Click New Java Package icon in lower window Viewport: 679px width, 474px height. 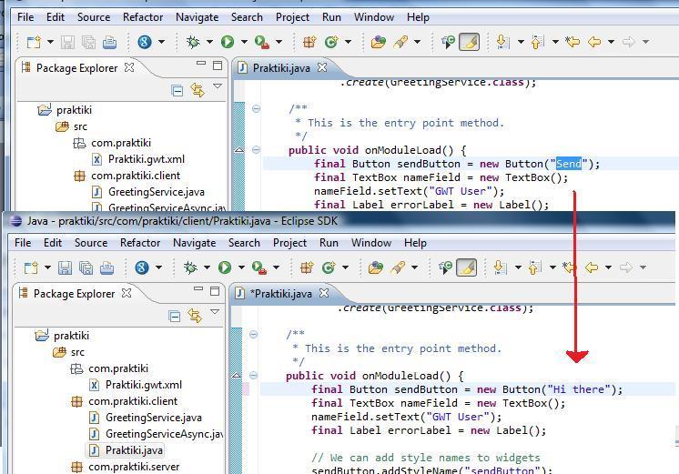(307, 267)
